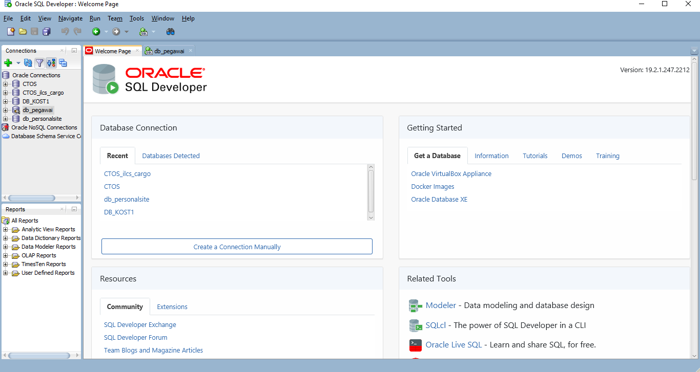Expand the CTOS_ilcs_cargo connection node
This screenshot has height=372, width=700.
point(6,93)
